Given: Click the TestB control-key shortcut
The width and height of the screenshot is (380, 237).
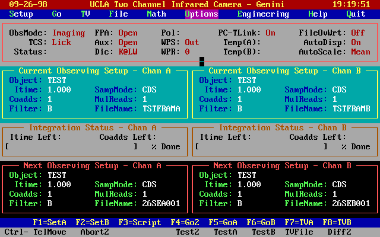Looking at the screenshot, I should (x=264, y=232).
